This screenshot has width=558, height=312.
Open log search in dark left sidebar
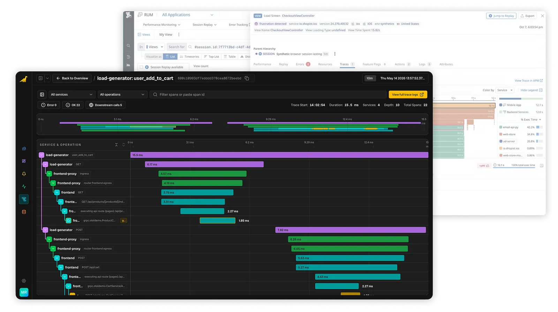pyautogui.click(x=24, y=148)
